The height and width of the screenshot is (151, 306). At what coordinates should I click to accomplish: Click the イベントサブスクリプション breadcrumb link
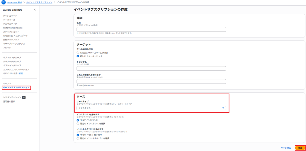coord(39,2)
